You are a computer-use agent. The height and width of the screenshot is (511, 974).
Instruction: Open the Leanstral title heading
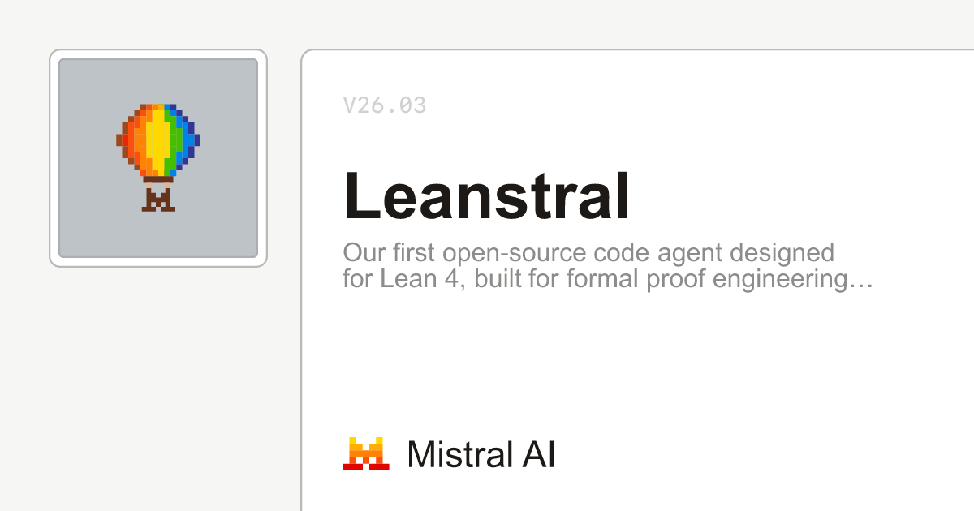(486, 196)
